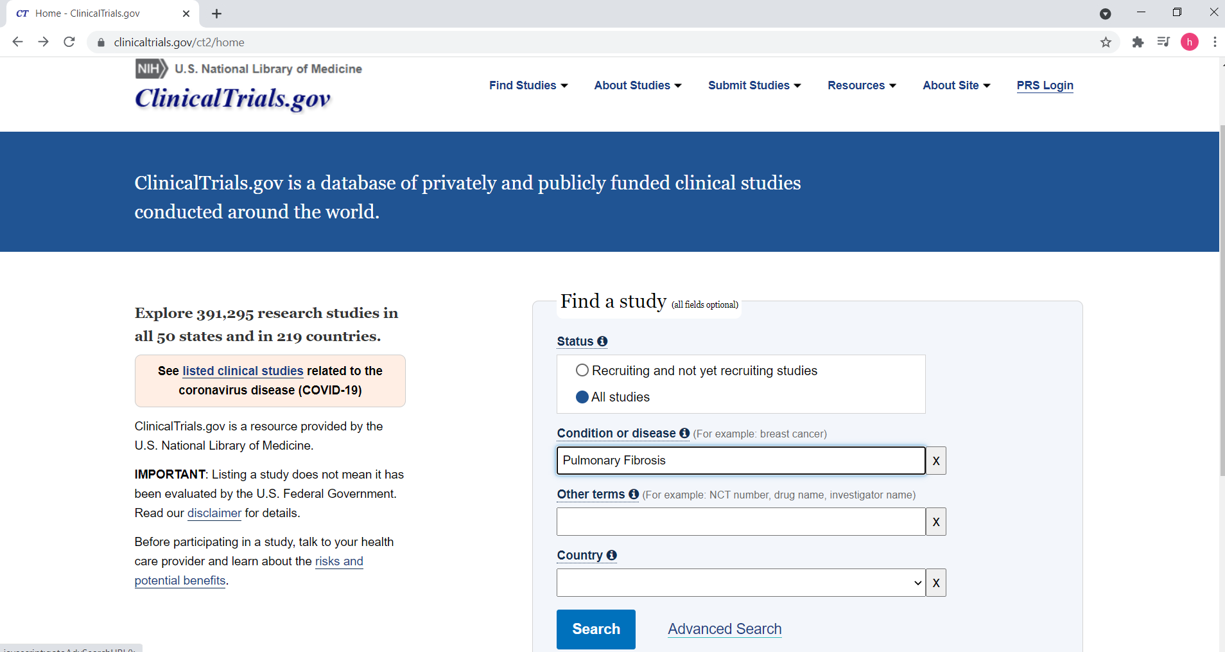Viewport: 1225px width, 652px height.
Task: View site security lock information
Action: (101, 42)
